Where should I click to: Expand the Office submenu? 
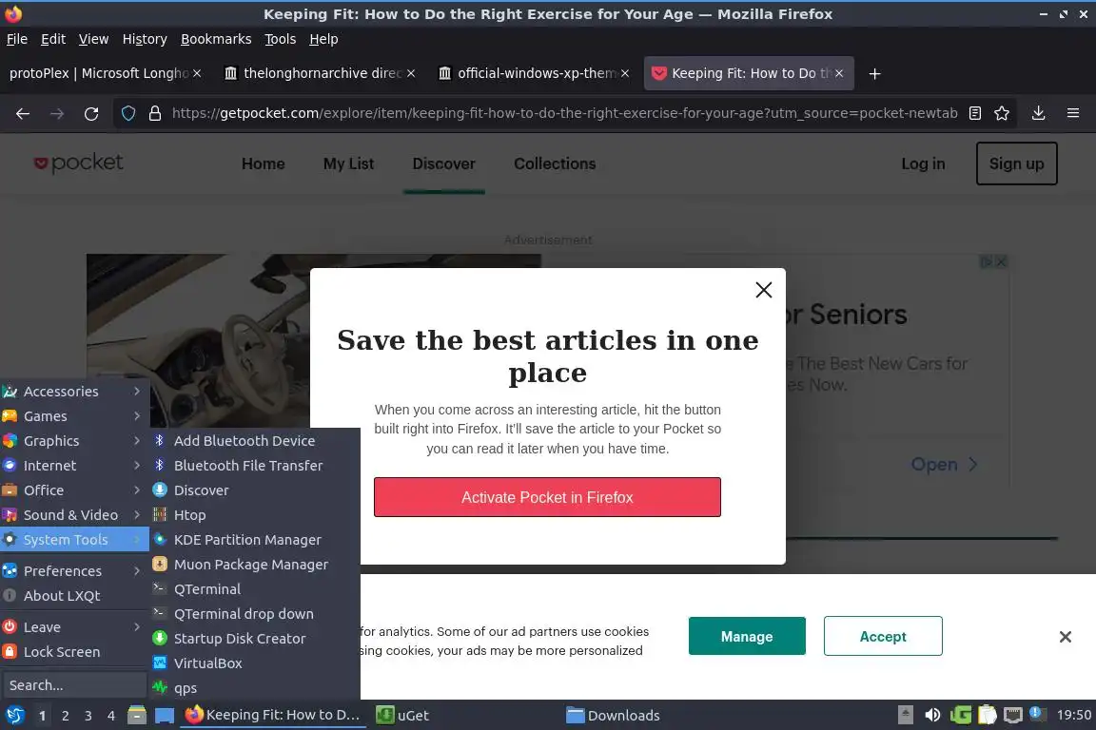coord(74,490)
